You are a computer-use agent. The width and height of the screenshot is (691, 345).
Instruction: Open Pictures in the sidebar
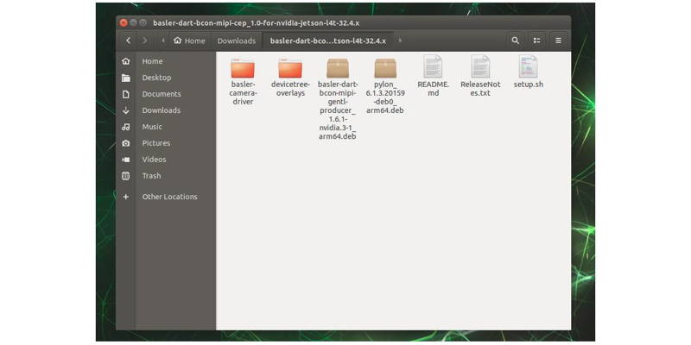[156, 142]
